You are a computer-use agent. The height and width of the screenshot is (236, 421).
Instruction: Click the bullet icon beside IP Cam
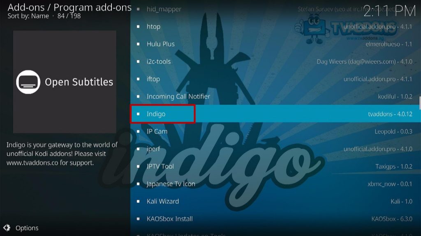(138, 132)
